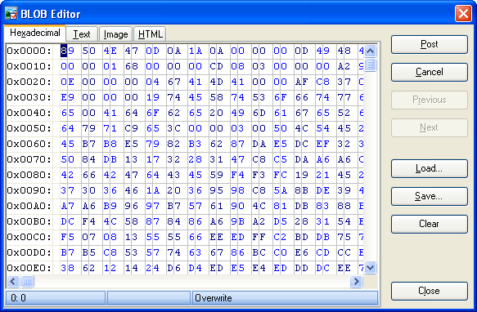Click the Save... button
Viewport: 477px width, 312px height.
tap(430, 196)
